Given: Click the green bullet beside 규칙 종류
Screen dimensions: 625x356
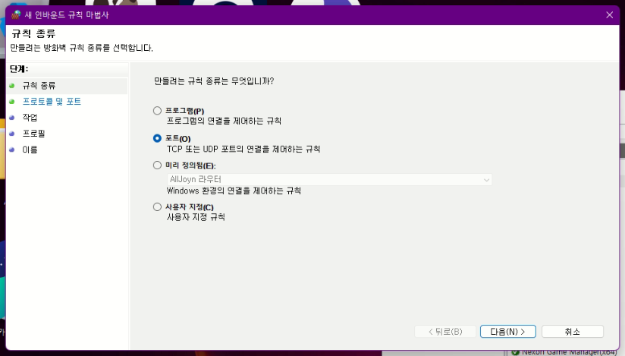Looking at the screenshot, I should pyautogui.click(x=12, y=86).
